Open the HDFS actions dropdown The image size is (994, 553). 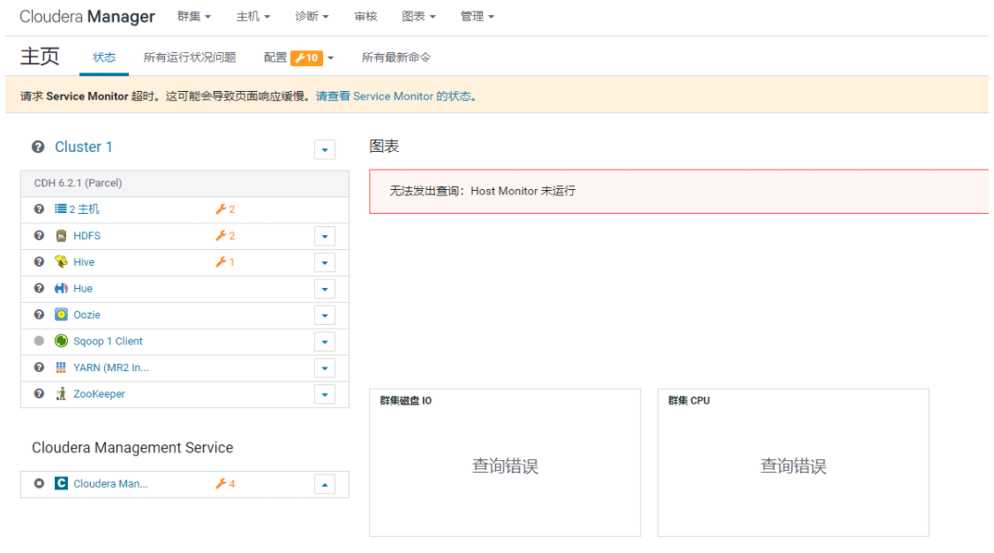325,237
